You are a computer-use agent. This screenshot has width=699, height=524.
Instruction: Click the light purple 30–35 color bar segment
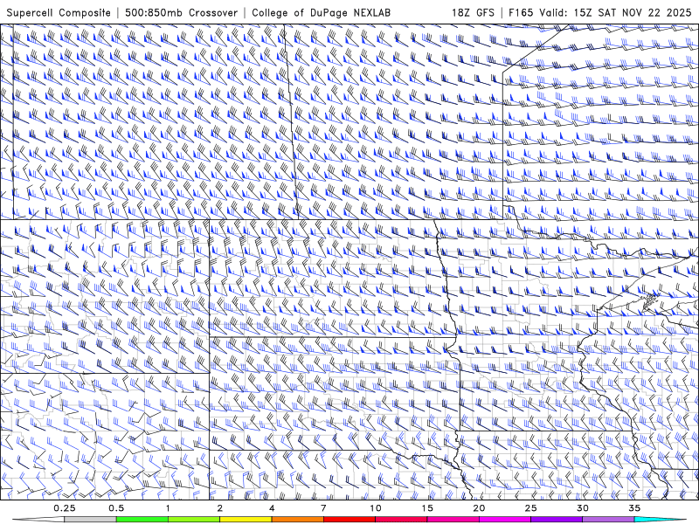click(x=608, y=519)
